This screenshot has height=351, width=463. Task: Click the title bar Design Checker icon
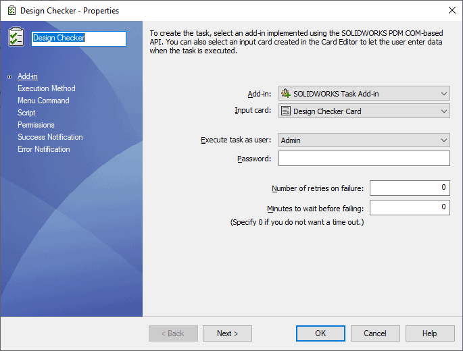coord(11,11)
